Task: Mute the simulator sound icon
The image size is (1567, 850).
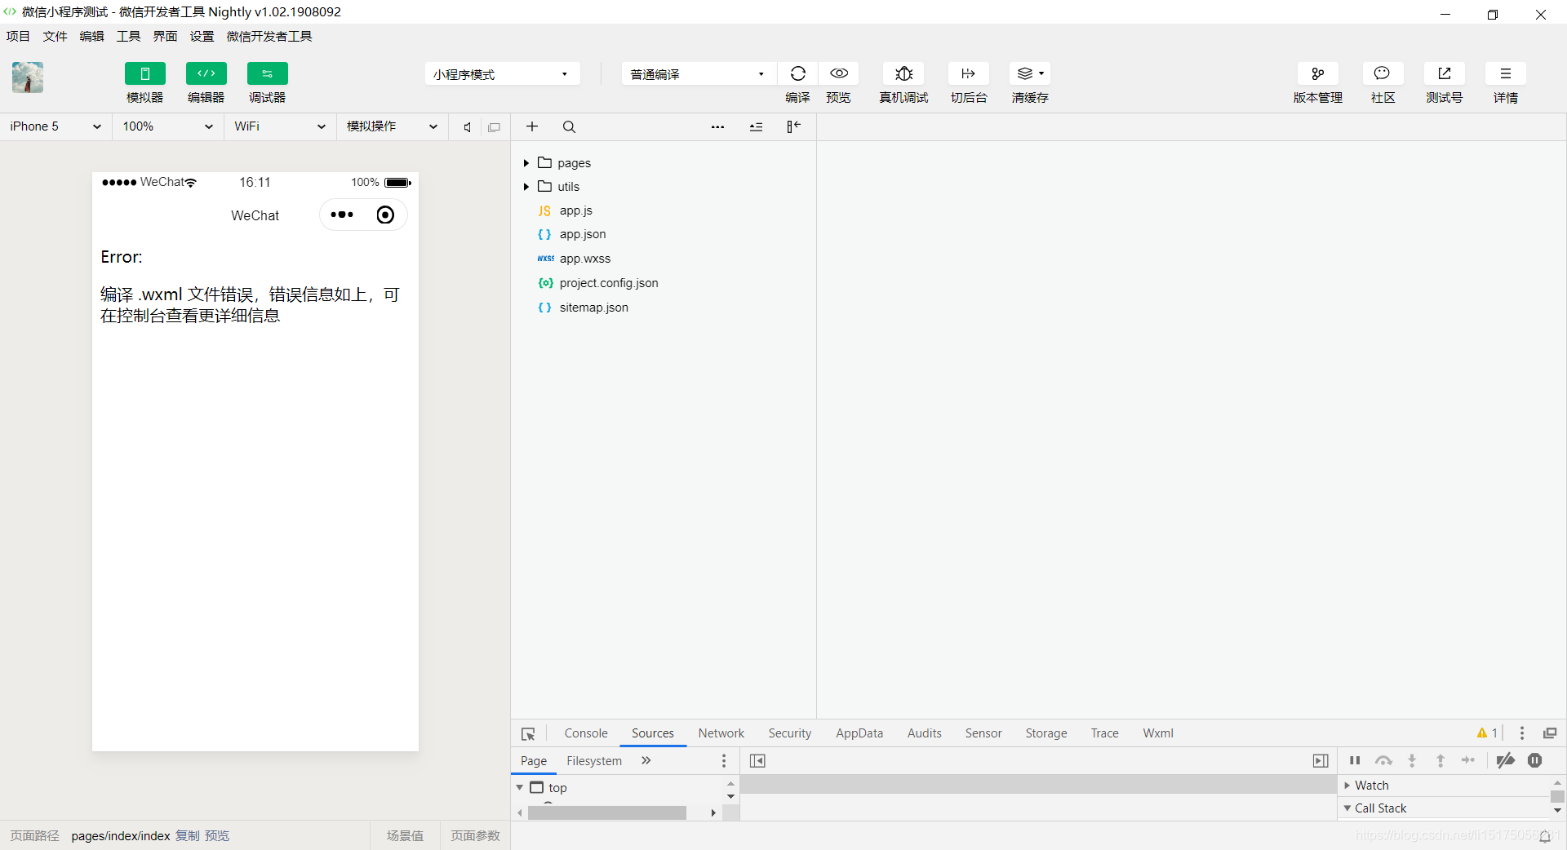Action: [467, 127]
